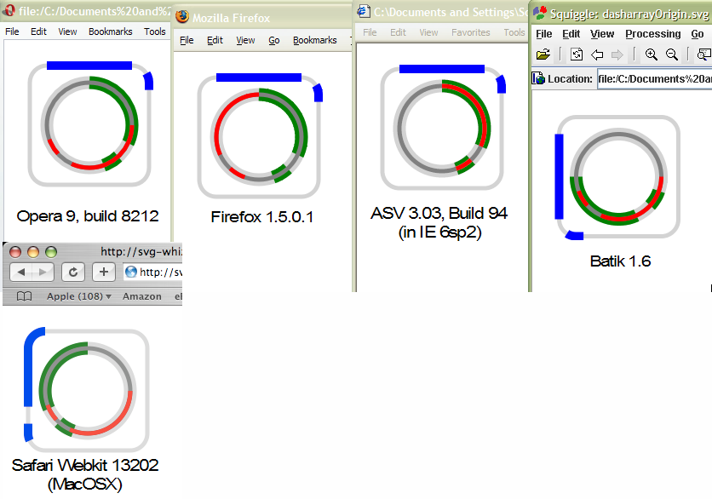Open the Go menu in Firefox

[x=273, y=40]
